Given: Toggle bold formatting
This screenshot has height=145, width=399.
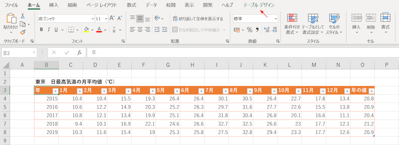Looking at the screenshot, I should coord(41,30).
